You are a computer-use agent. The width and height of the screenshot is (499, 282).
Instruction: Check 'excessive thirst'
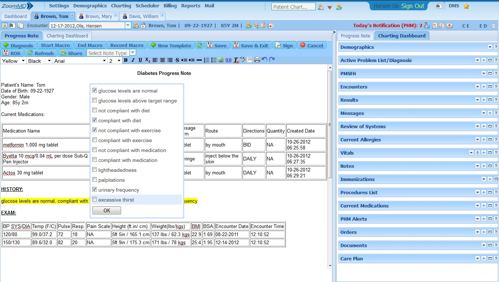95,199
